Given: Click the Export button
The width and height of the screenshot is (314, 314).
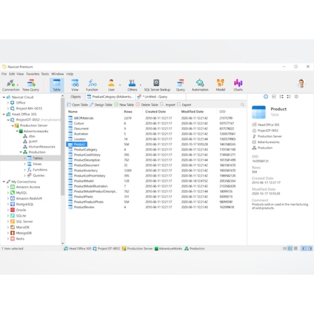Looking at the screenshot, I should (184, 105).
